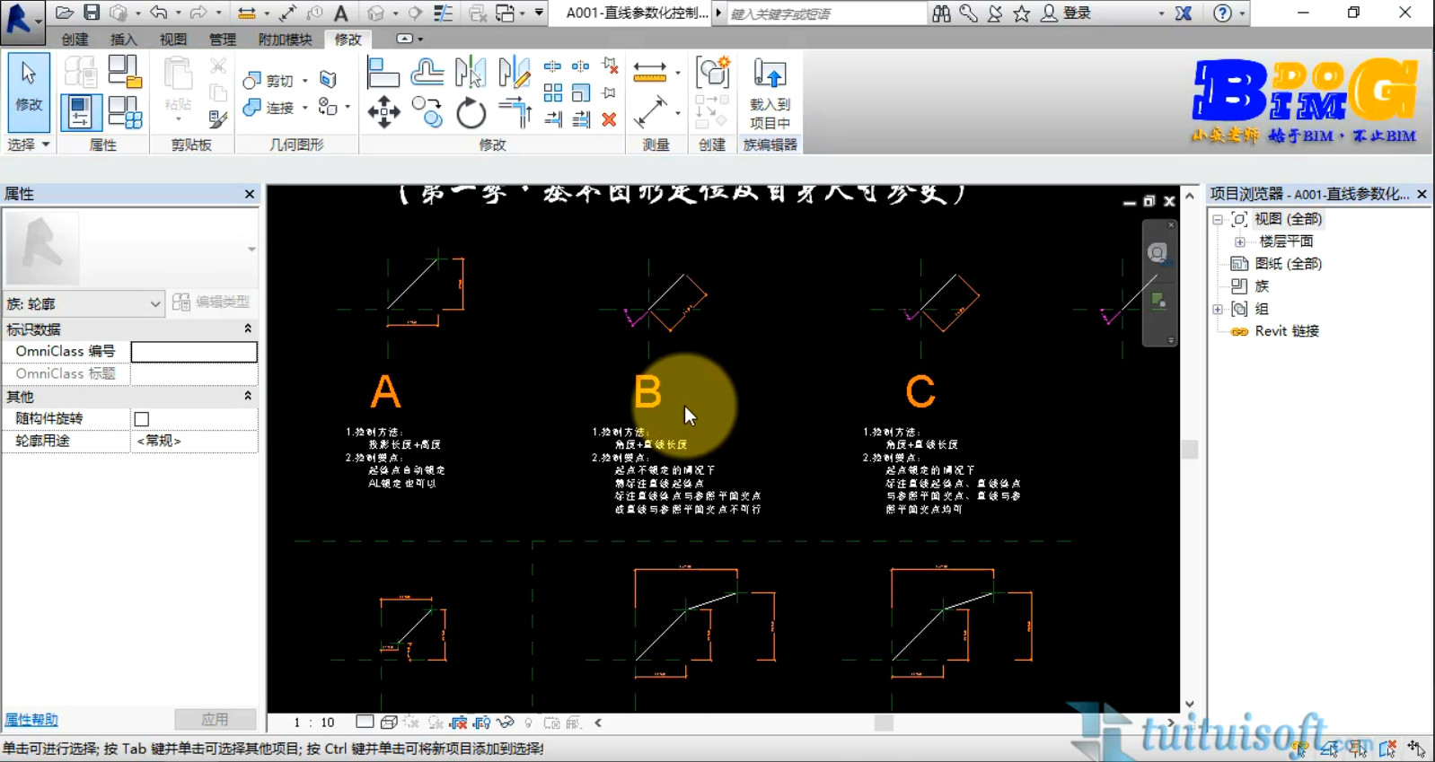Viewport: 1435px width, 762px height.
Task: Collapse the Views (all) tree node
Action: pos(1218,219)
